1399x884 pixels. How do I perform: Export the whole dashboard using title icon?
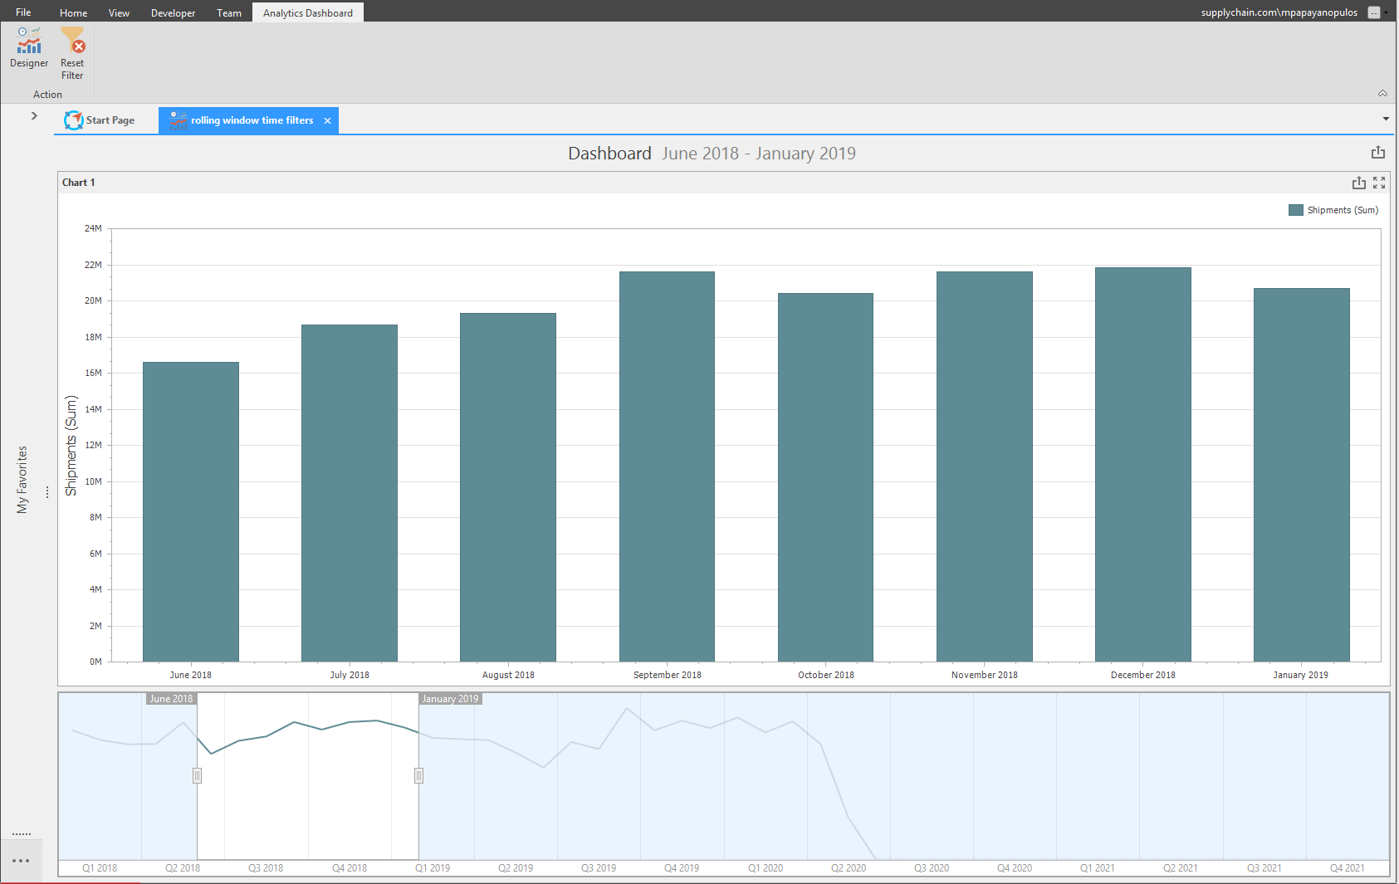pyautogui.click(x=1378, y=153)
